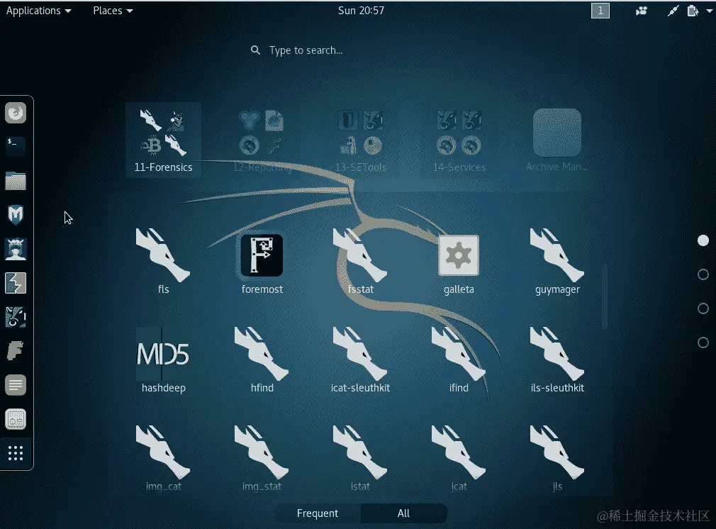Open the 12-Reporting app folder
Image resolution: width=716 pixels, height=529 pixels.
[262, 140]
